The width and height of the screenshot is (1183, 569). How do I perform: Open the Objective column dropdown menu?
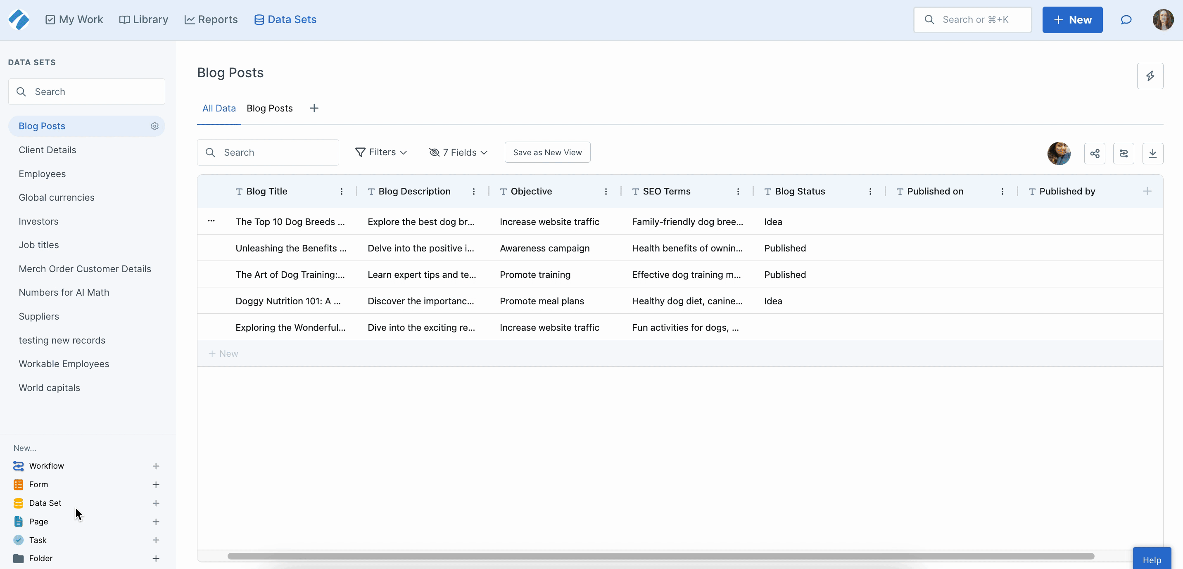[x=606, y=192]
